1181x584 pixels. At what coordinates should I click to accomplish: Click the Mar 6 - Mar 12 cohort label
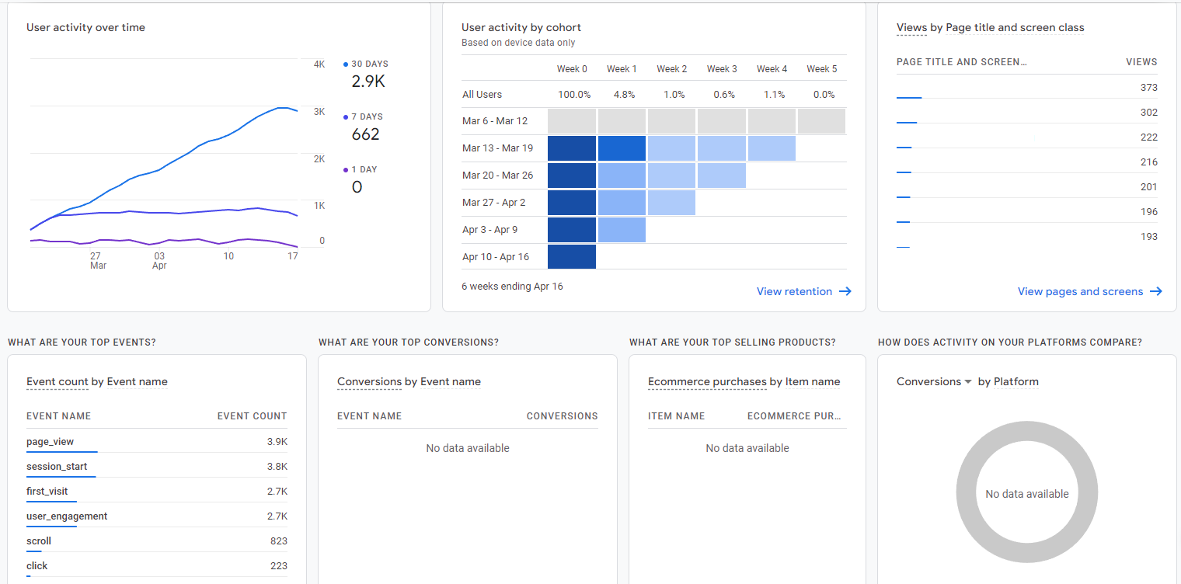point(495,120)
